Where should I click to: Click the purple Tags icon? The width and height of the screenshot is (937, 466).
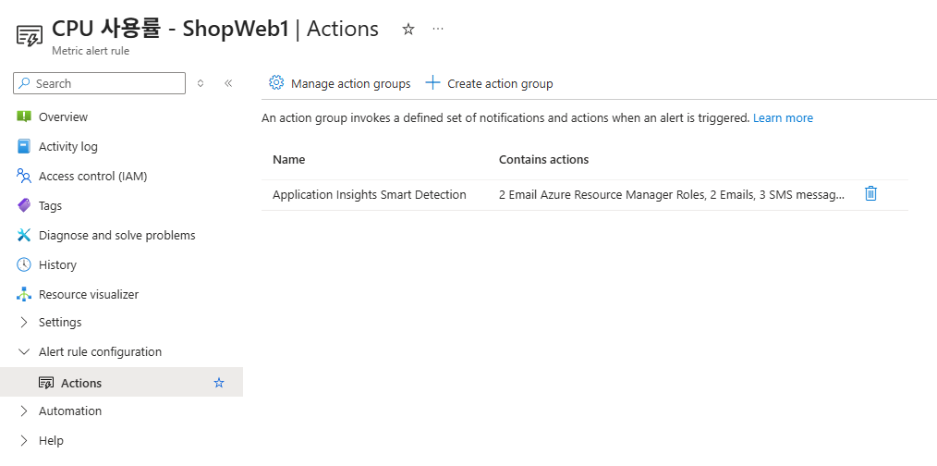pos(24,206)
